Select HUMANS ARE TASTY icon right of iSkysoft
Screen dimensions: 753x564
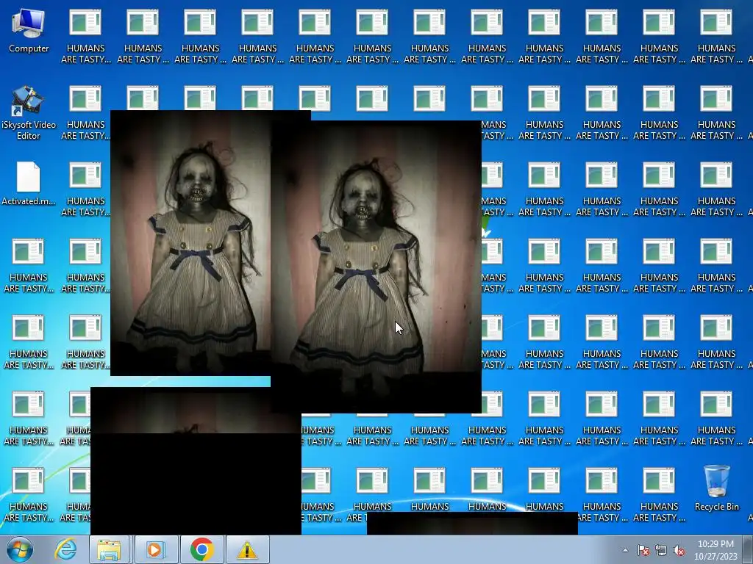[x=85, y=113]
